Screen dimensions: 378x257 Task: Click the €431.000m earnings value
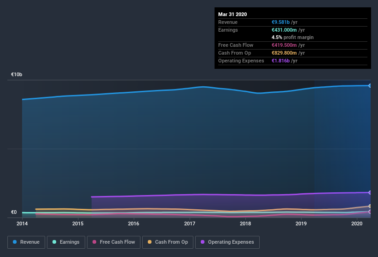(284, 30)
